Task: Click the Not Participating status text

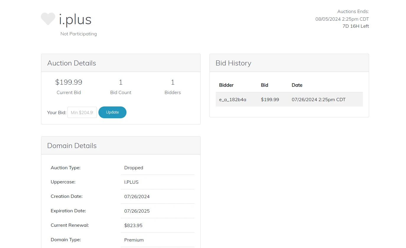Action: 79,34
